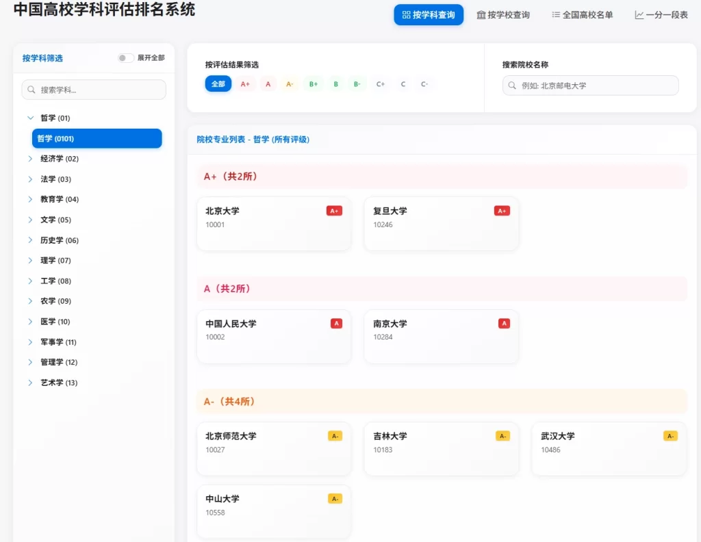Select the C rating filter
Viewport: 701px width, 542px height.
coord(403,83)
